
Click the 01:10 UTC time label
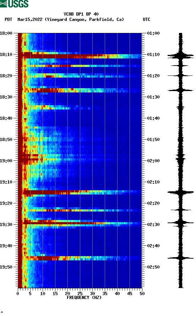(153, 55)
